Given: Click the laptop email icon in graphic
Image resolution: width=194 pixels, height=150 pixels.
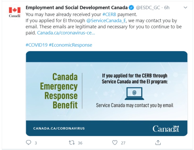Looking at the screenshot, I should [x=134, y=94].
